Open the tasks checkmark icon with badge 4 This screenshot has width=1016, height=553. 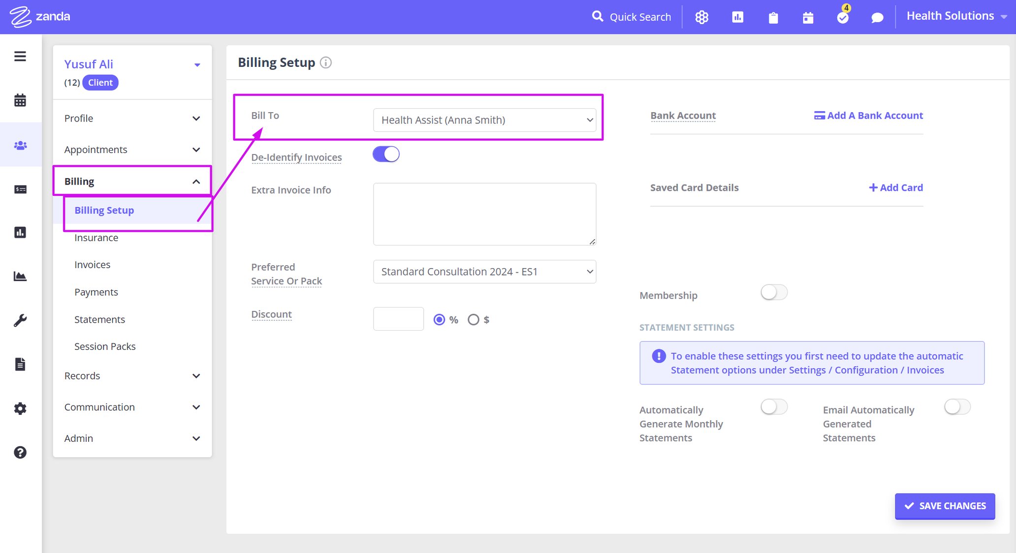[x=843, y=17]
